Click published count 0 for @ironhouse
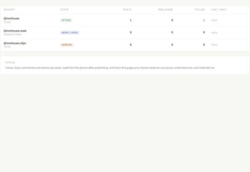The height and width of the screenshot is (172, 250). (x=172, y=20)
